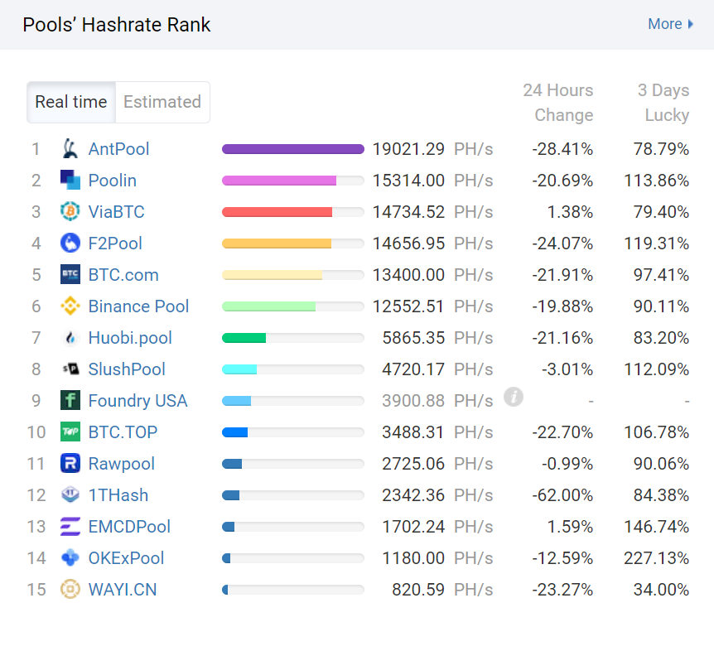Open the More link
714x651 pixels.
coord(670,24)
